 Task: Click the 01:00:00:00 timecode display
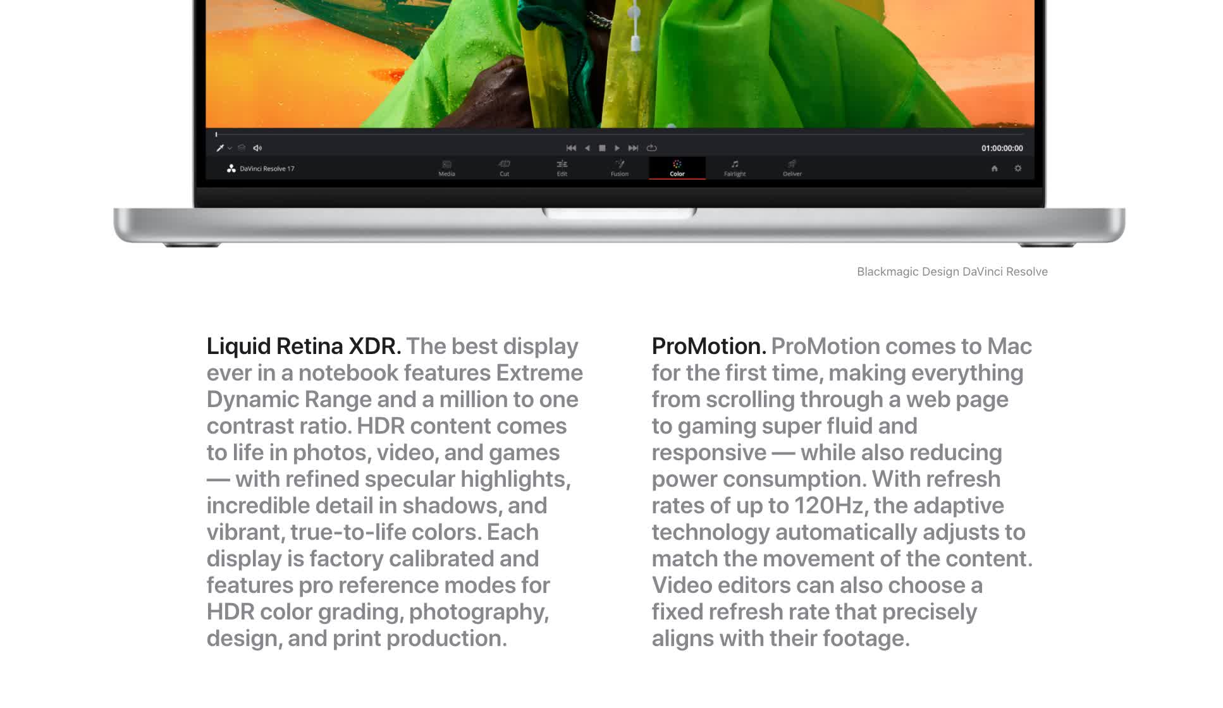tap(1002, 148)
